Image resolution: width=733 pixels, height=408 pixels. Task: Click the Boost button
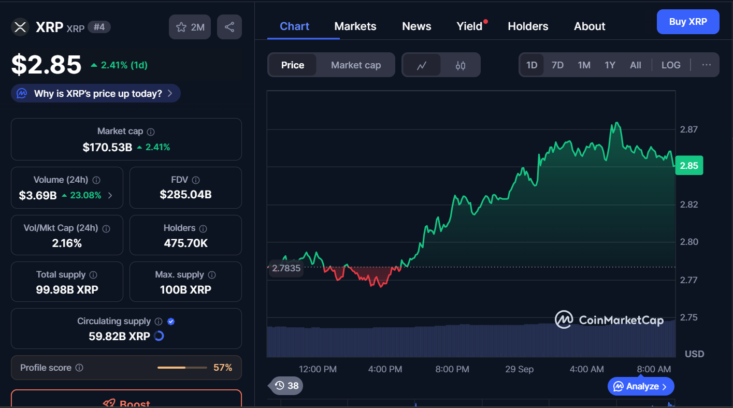click(x=126, y=399)
